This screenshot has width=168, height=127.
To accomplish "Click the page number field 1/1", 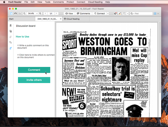I will click(x=51, y=14).
